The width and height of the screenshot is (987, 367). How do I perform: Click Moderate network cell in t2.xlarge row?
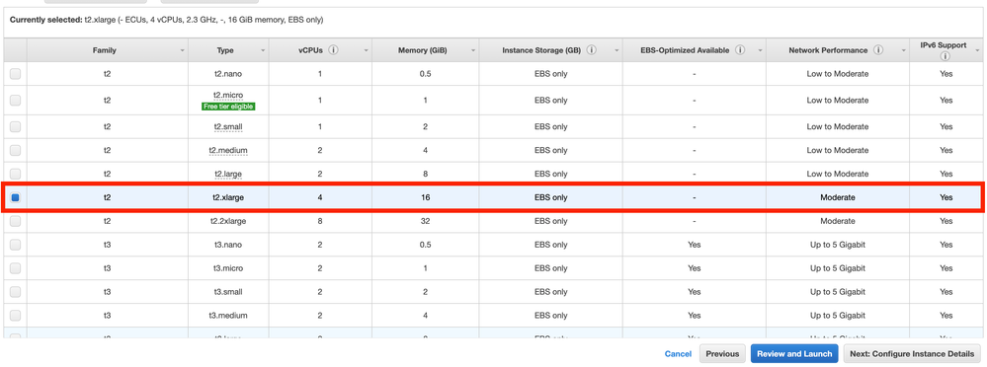pos(837,197)
